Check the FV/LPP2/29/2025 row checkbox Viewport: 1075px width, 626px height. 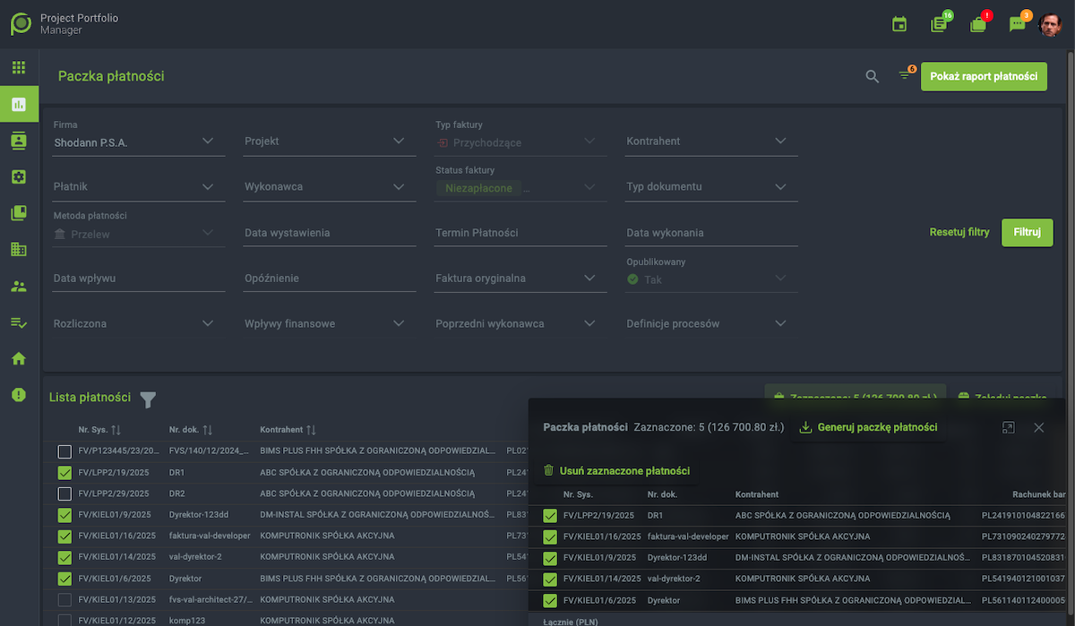pyautogui.click(x=64, y=494)
